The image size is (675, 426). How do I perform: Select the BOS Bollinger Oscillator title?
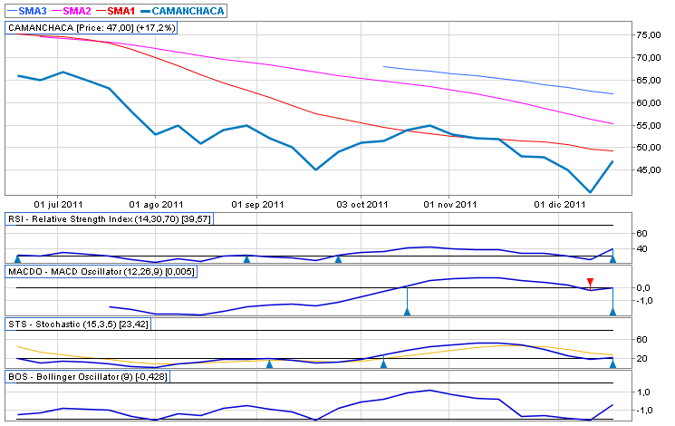(x=87, y=377)
